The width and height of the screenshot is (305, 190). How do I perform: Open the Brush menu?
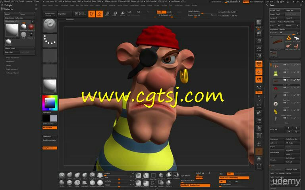pyautogui.click(x=50, y=6)
